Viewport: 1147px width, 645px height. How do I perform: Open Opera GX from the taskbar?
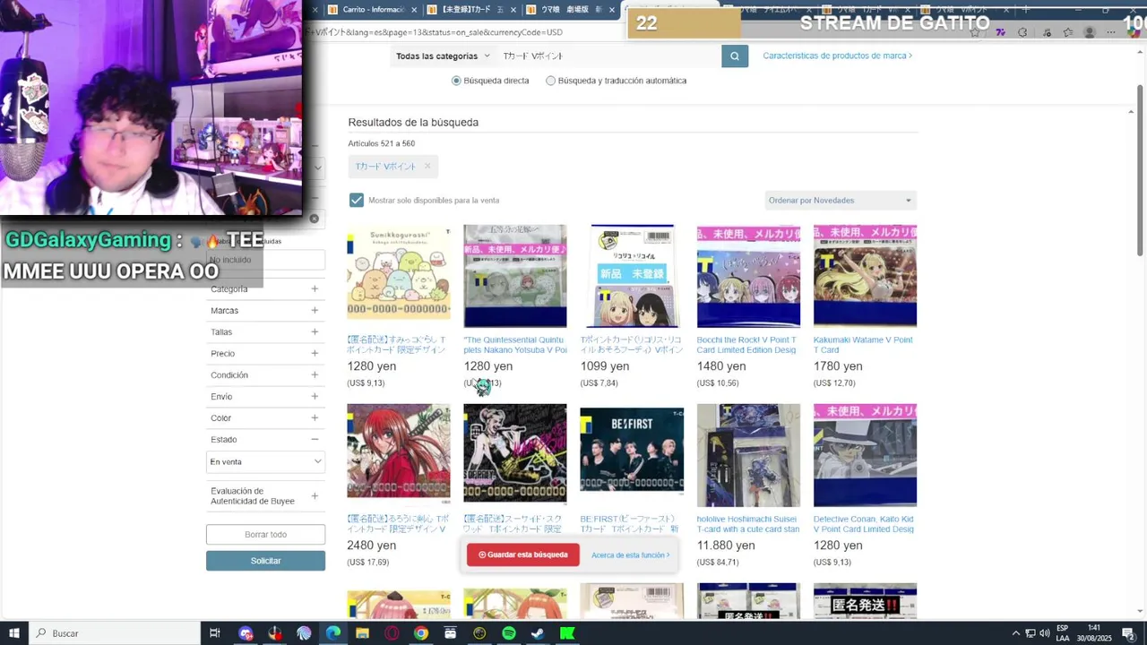392,633
